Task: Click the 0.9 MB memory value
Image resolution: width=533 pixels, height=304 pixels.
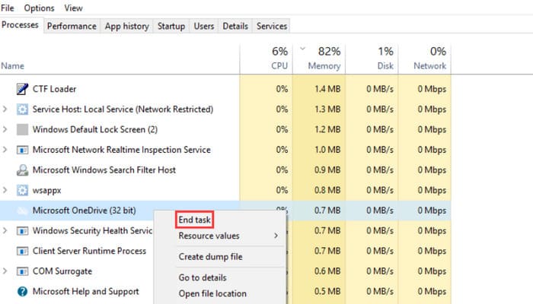Action: pyautogui.click(x=327, y=170)
